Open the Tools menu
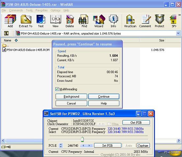The height and width of the screenshot is (157, 182). tap(29, 10)
